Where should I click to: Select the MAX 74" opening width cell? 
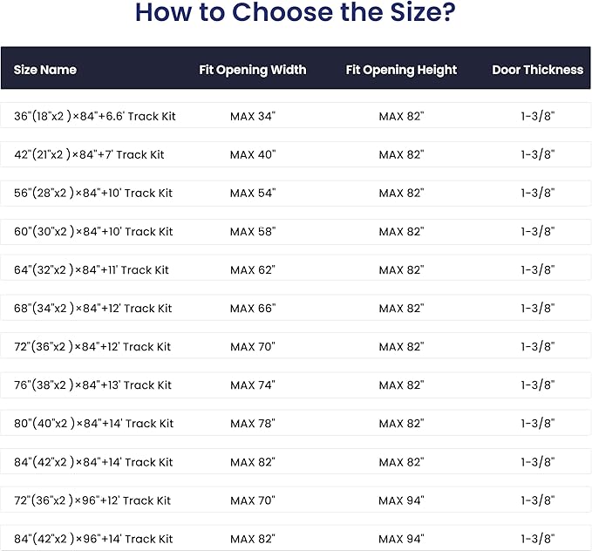(253, 384)
